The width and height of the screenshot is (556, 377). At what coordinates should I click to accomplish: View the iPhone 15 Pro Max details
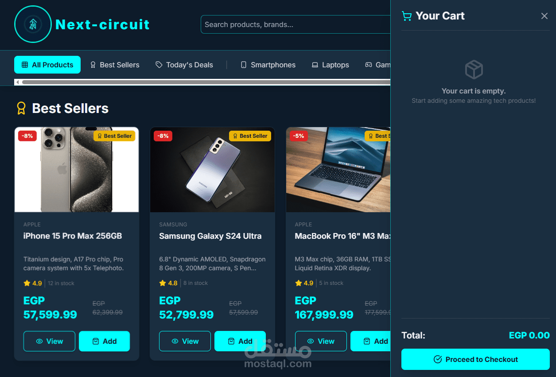click(49, 341)
